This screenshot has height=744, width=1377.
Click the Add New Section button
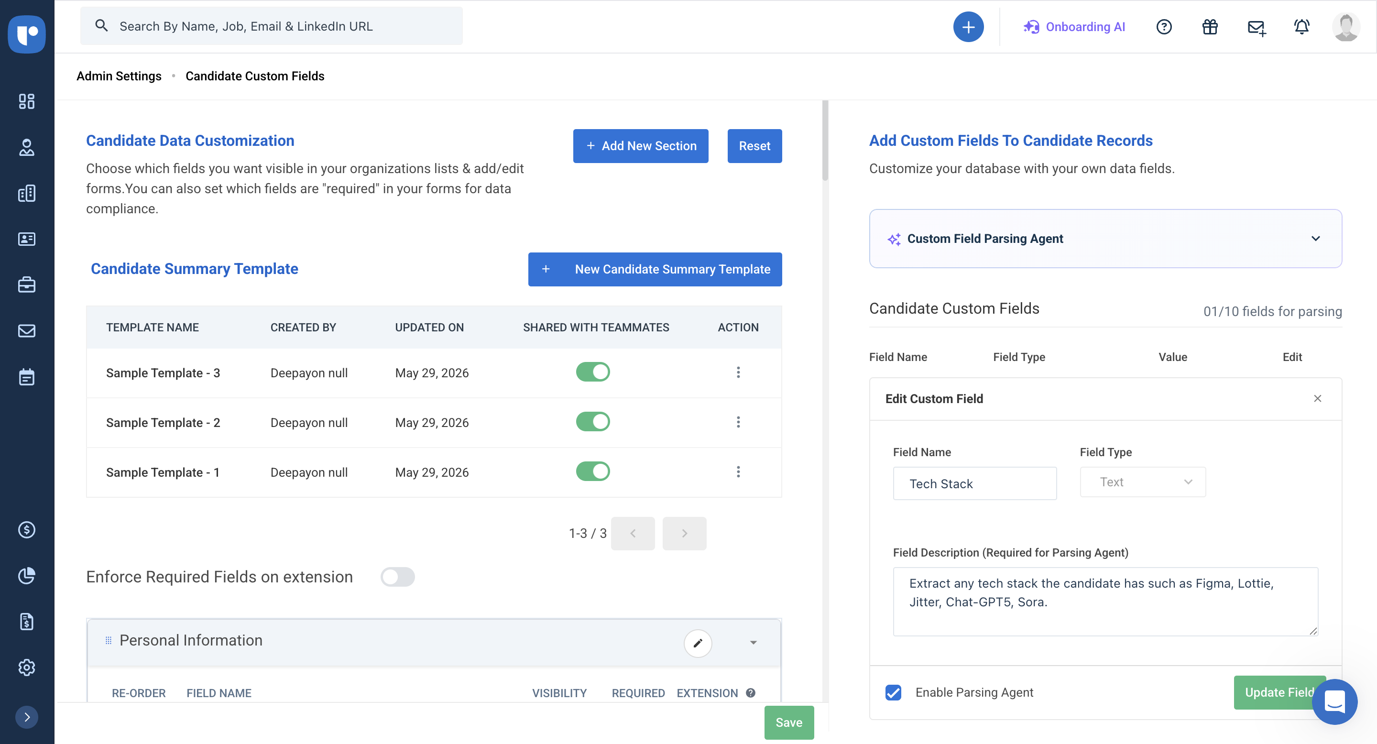(x=640, y=146)
